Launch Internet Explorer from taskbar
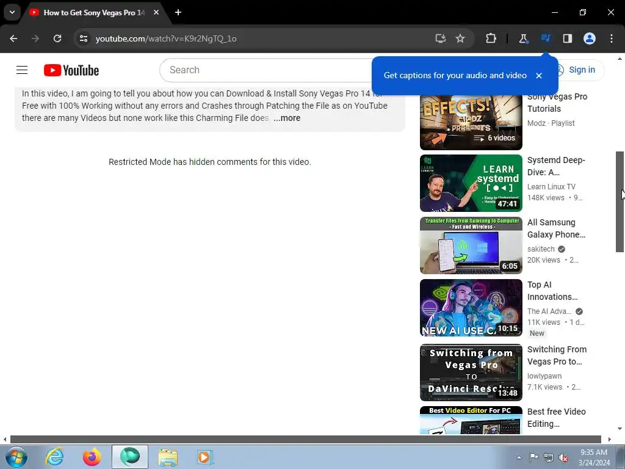Screen dimensions: 625x469 [x=54, y=457]
